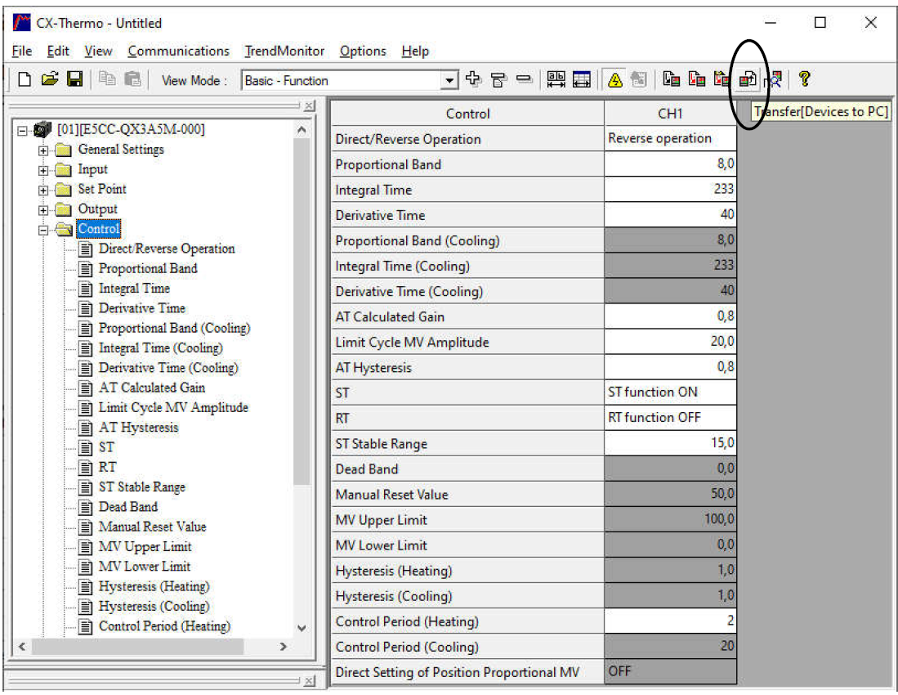Click the Copy toolbar icon
Viewport: 898px width, 695px height.
[x=107, y=79]
